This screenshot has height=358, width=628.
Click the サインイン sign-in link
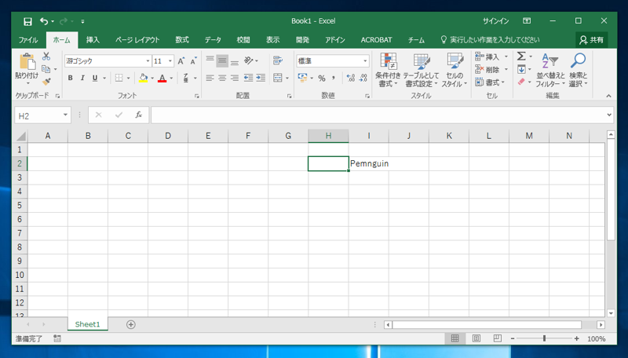pos(495,21)
